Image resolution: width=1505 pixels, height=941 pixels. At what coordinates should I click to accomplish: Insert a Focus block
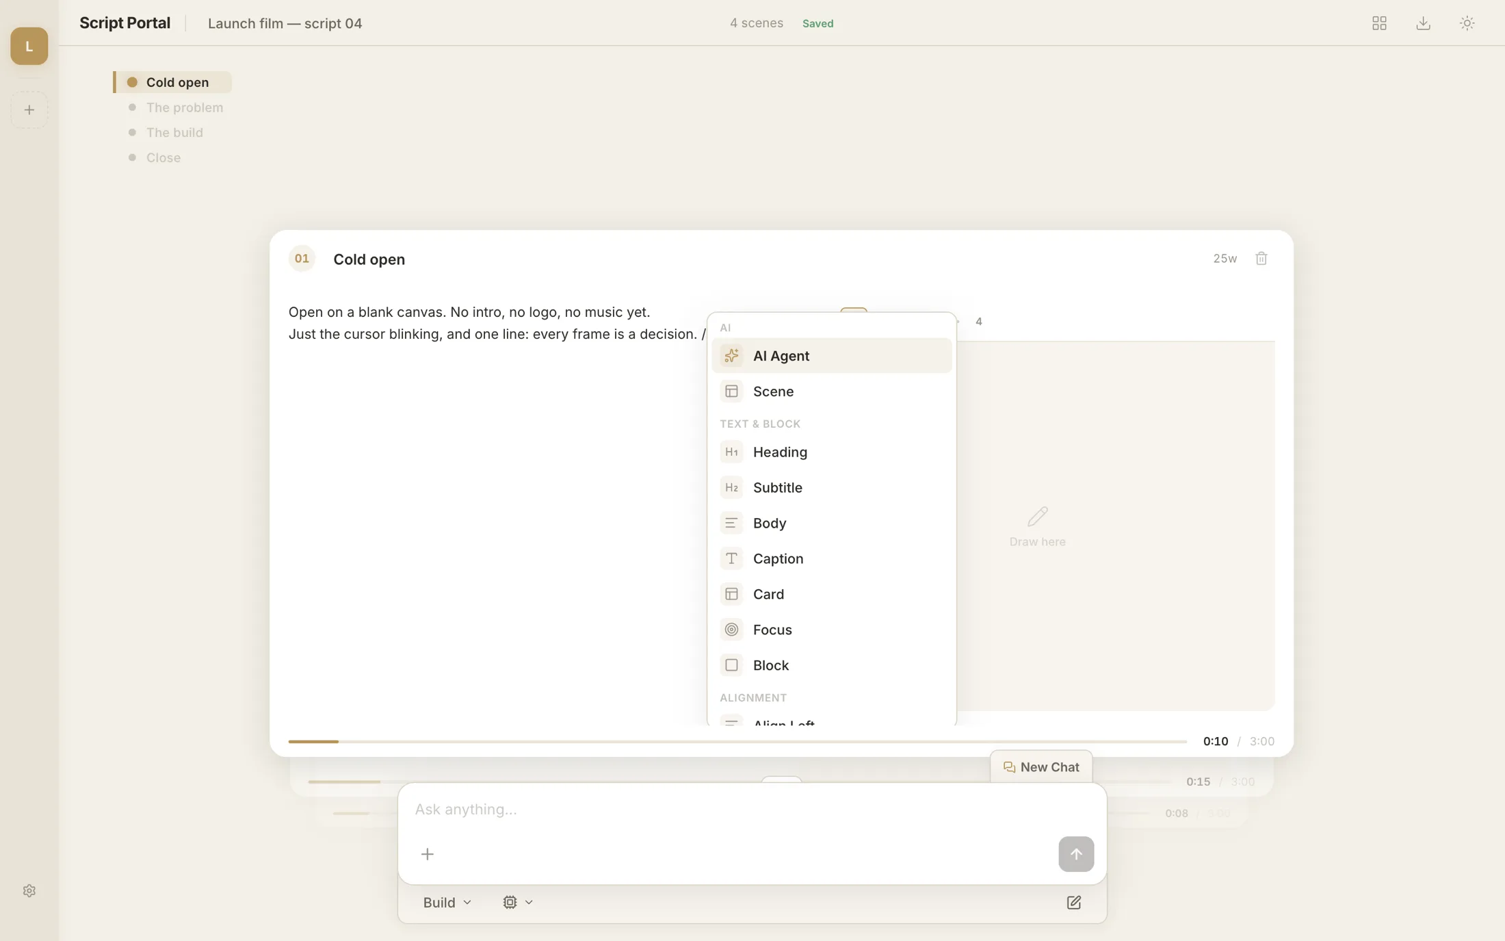[831, 630]
